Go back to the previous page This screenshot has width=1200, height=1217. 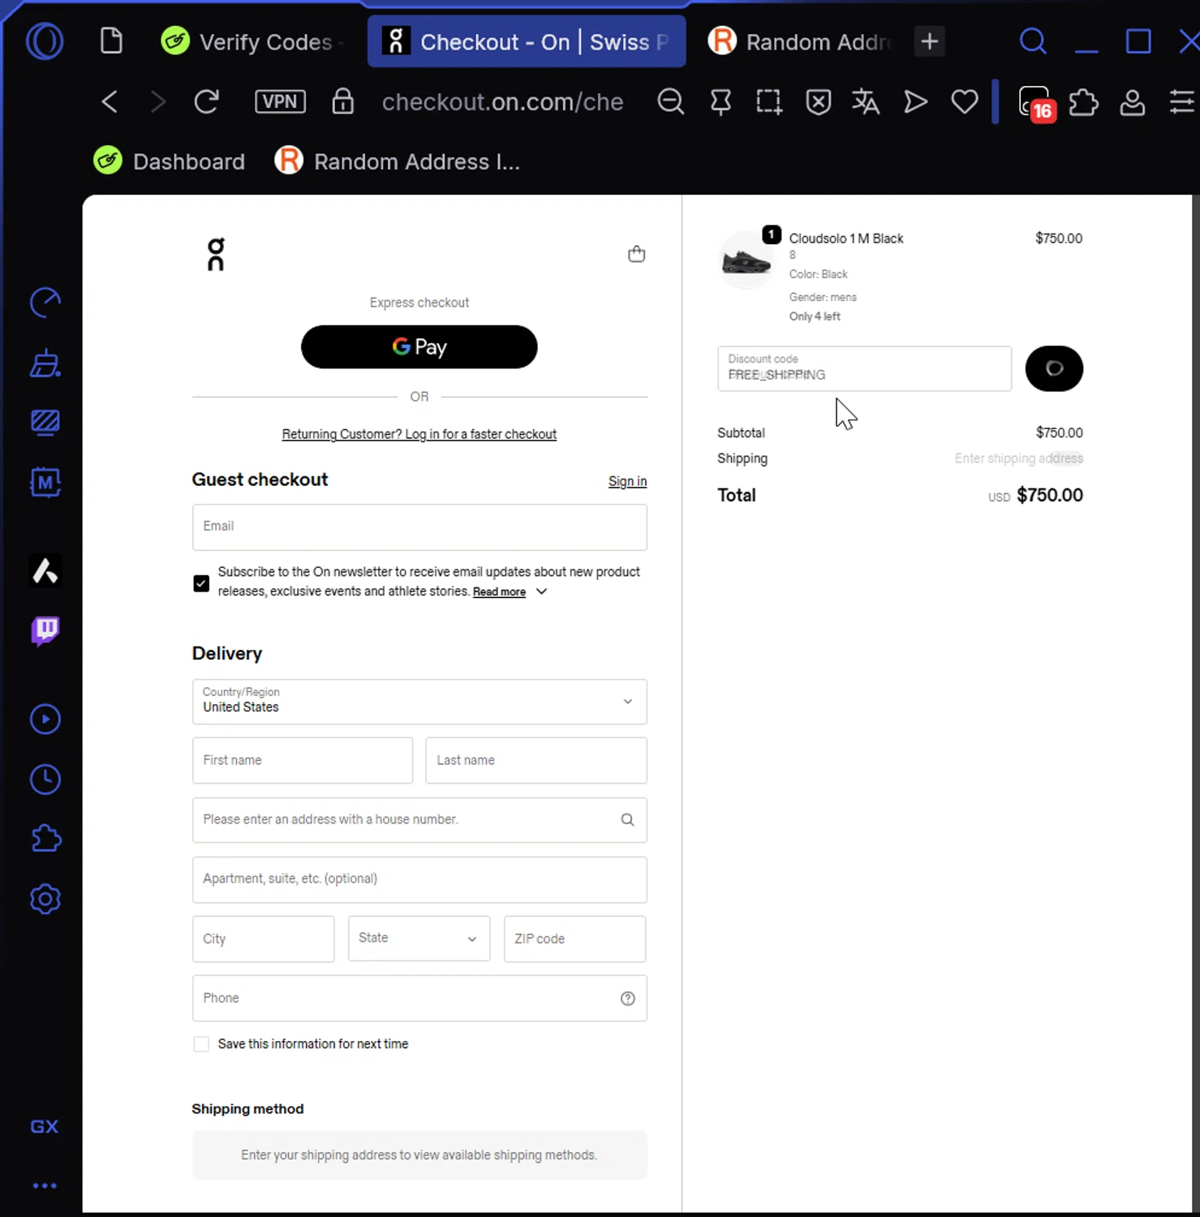point(110,101)
